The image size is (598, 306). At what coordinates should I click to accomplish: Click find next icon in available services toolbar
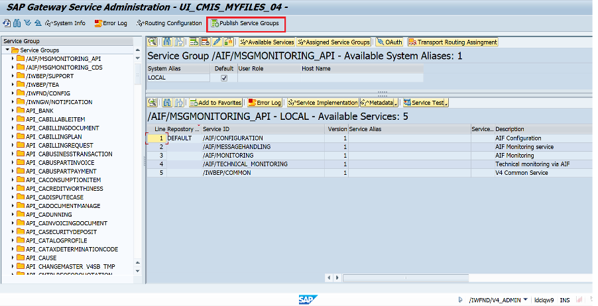(x=178, y=103)
